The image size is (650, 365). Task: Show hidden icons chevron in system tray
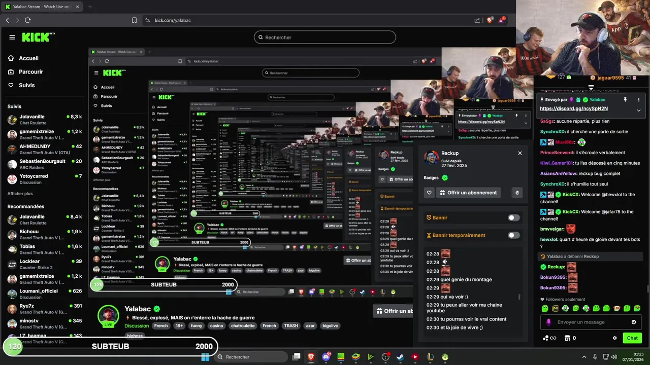[584, 357]
